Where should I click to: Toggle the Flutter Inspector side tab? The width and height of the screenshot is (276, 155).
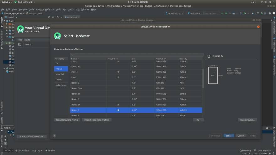274,25
